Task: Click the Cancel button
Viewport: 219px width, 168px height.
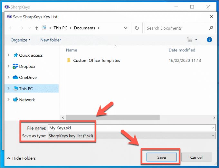Action: (196, 157)
